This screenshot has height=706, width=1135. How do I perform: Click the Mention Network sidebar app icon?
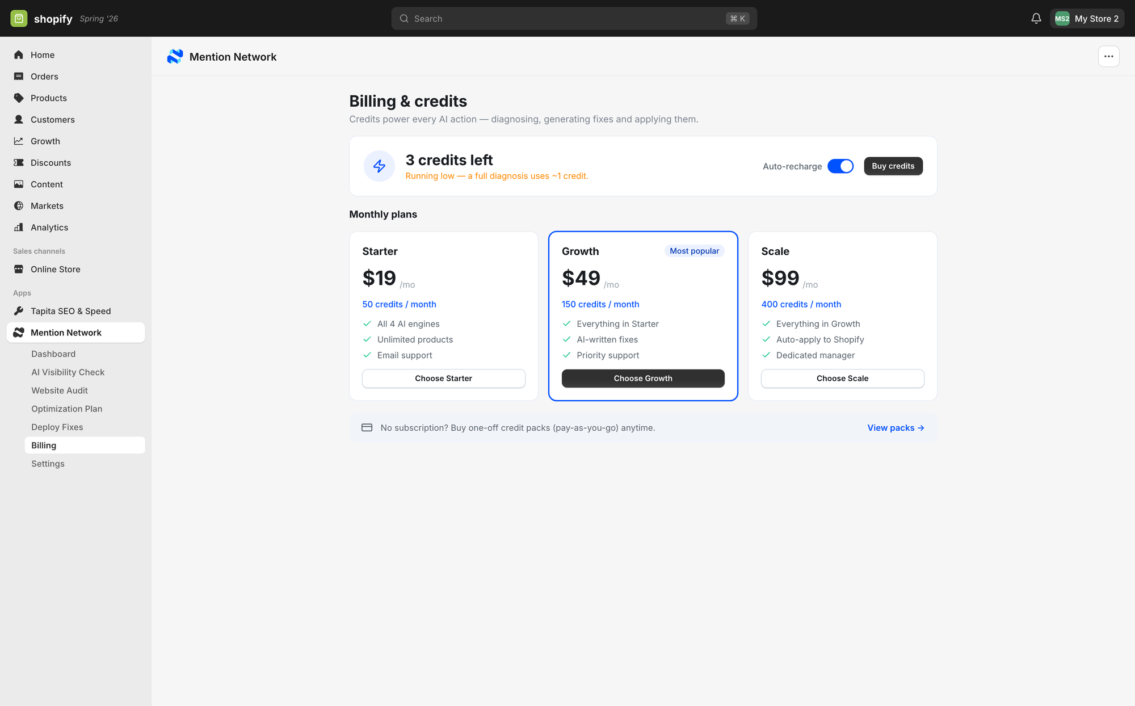tap(19, 333)
